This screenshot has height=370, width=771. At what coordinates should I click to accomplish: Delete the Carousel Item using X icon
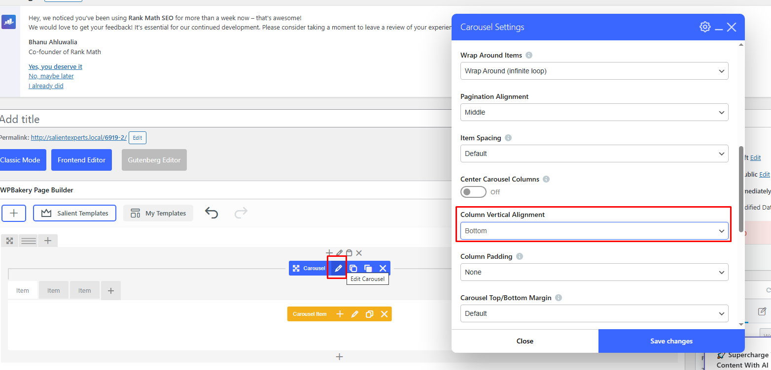coord(384,314)
